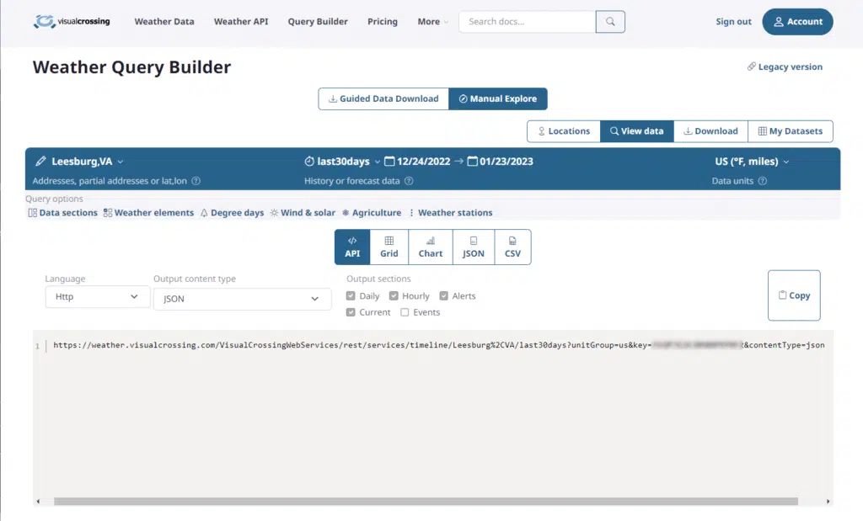Open the US (°F, miles) units dropdown

click(751, 162)
